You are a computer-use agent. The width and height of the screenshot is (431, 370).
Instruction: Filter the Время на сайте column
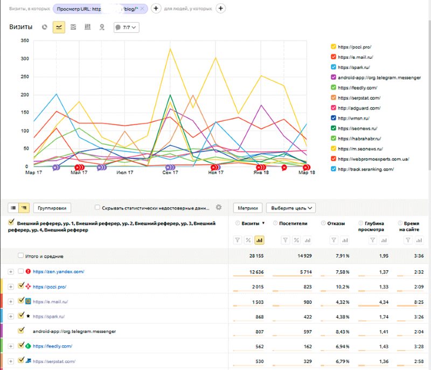click(x=408, y=240)
